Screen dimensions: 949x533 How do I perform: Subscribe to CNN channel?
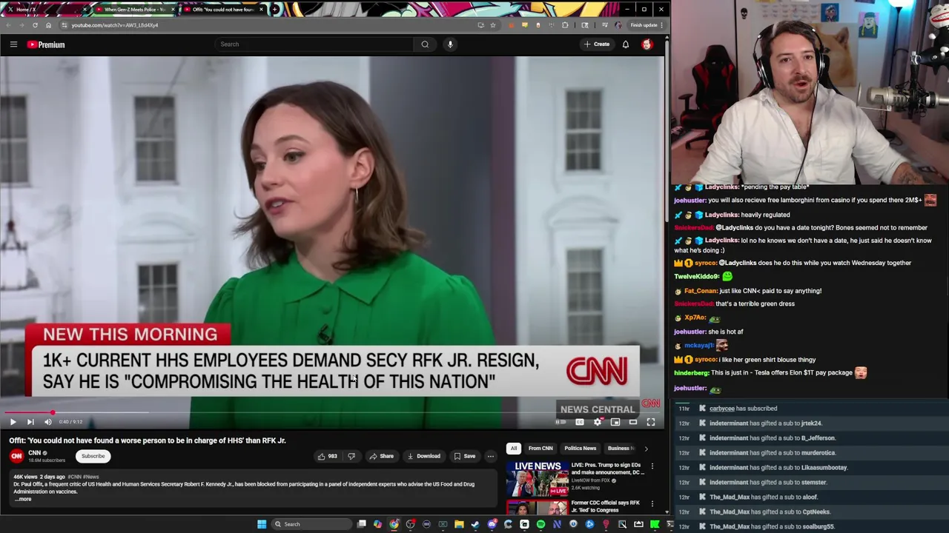(x=93, y=456)
